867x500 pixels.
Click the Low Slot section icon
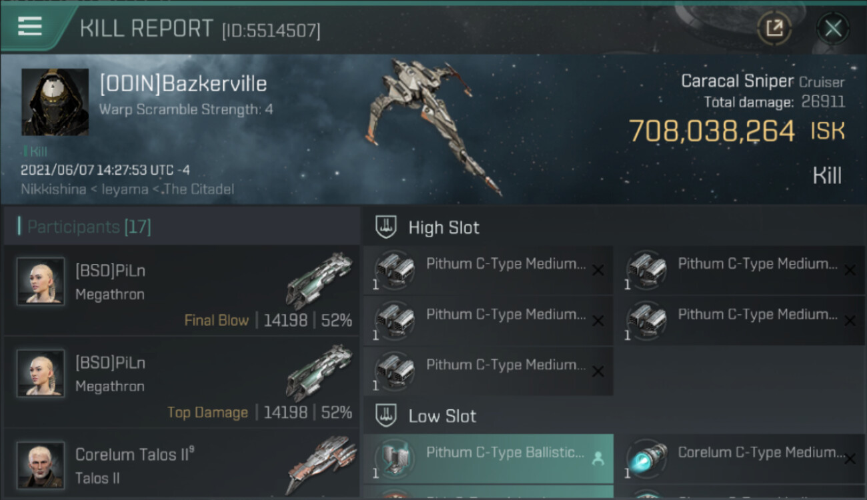tap(385, 416)
